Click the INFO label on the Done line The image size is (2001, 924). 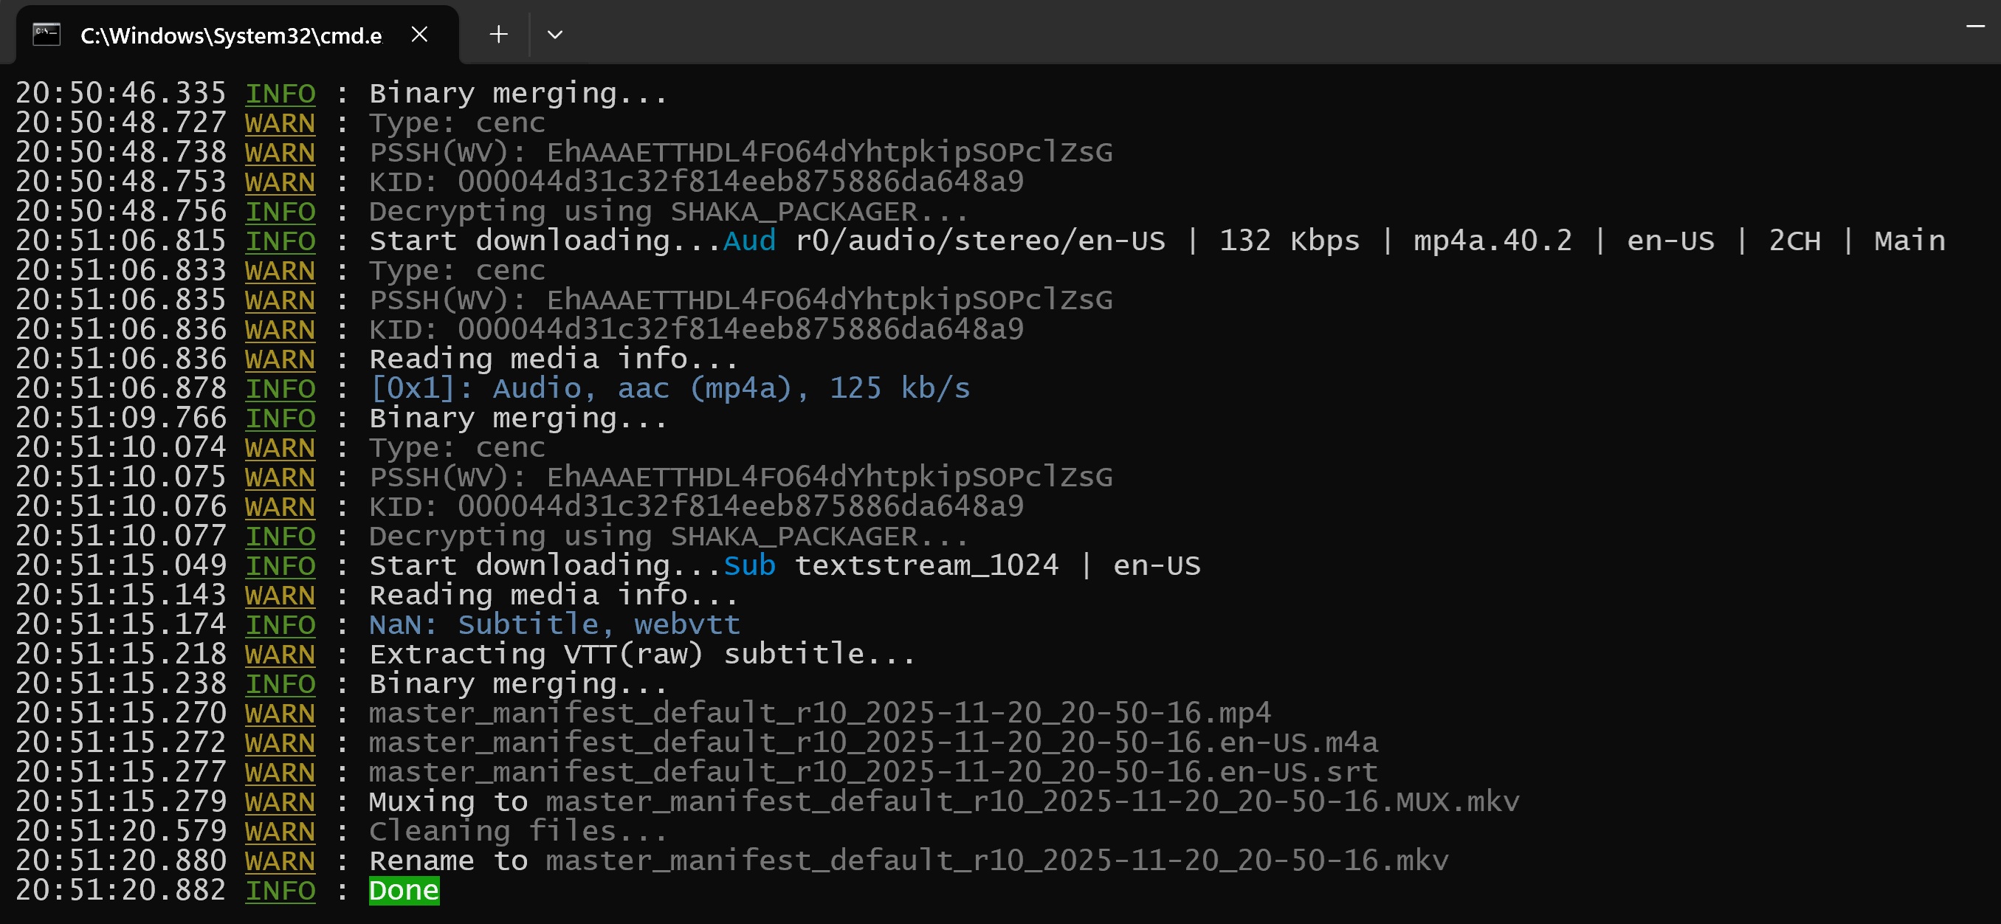click(x=280, y=891)
